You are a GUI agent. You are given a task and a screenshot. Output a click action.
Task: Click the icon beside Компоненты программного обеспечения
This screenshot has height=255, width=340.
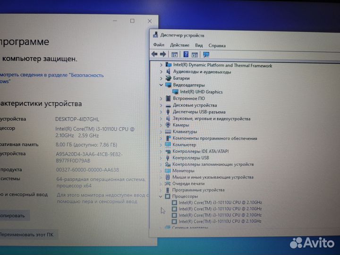coord(168,138)
